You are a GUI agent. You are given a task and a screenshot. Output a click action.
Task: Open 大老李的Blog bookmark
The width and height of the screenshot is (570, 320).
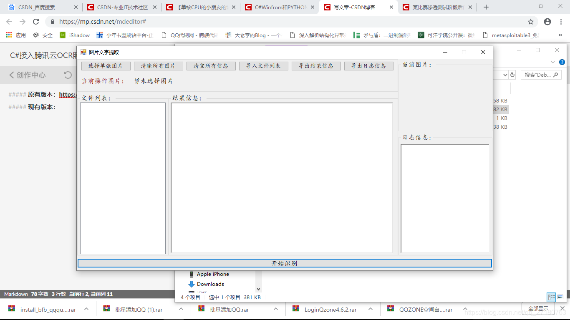(x=253, y=35)
